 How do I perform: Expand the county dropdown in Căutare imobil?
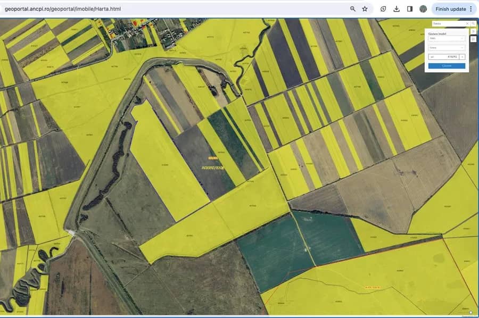(447, 38)
